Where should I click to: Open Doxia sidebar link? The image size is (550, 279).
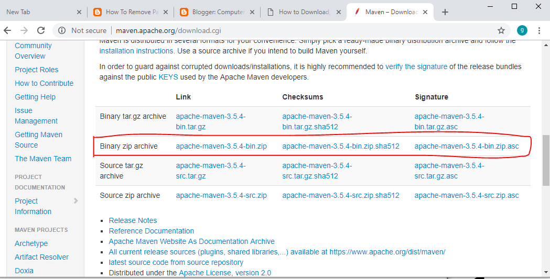(x=24, y=271)
